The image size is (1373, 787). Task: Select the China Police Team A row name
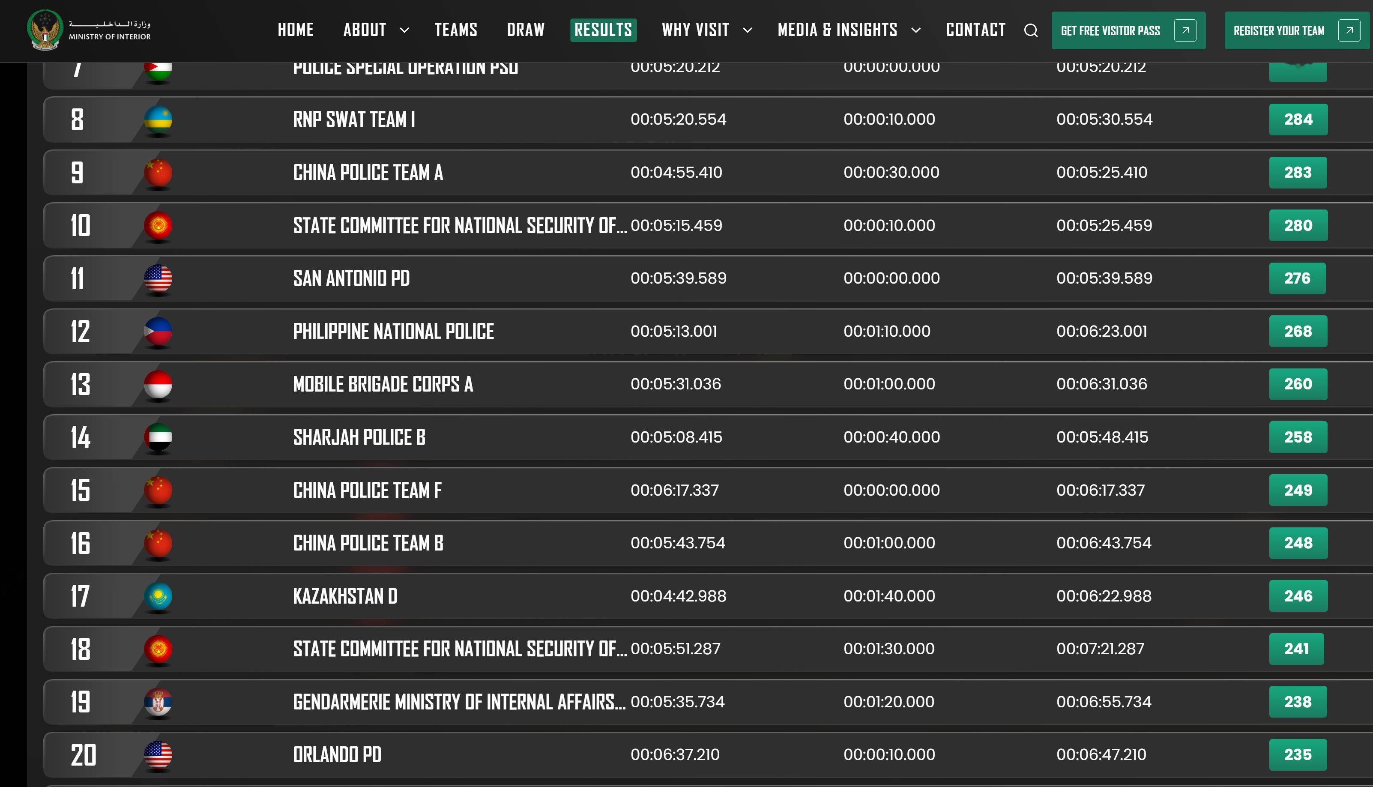pyautogui.click(x=368, y=172)
